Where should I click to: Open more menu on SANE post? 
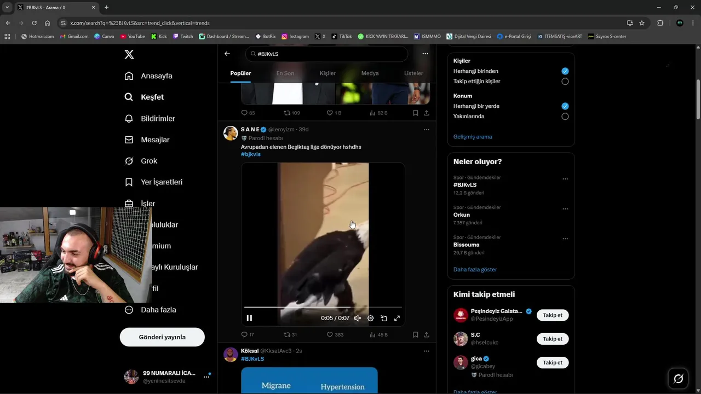427,130
